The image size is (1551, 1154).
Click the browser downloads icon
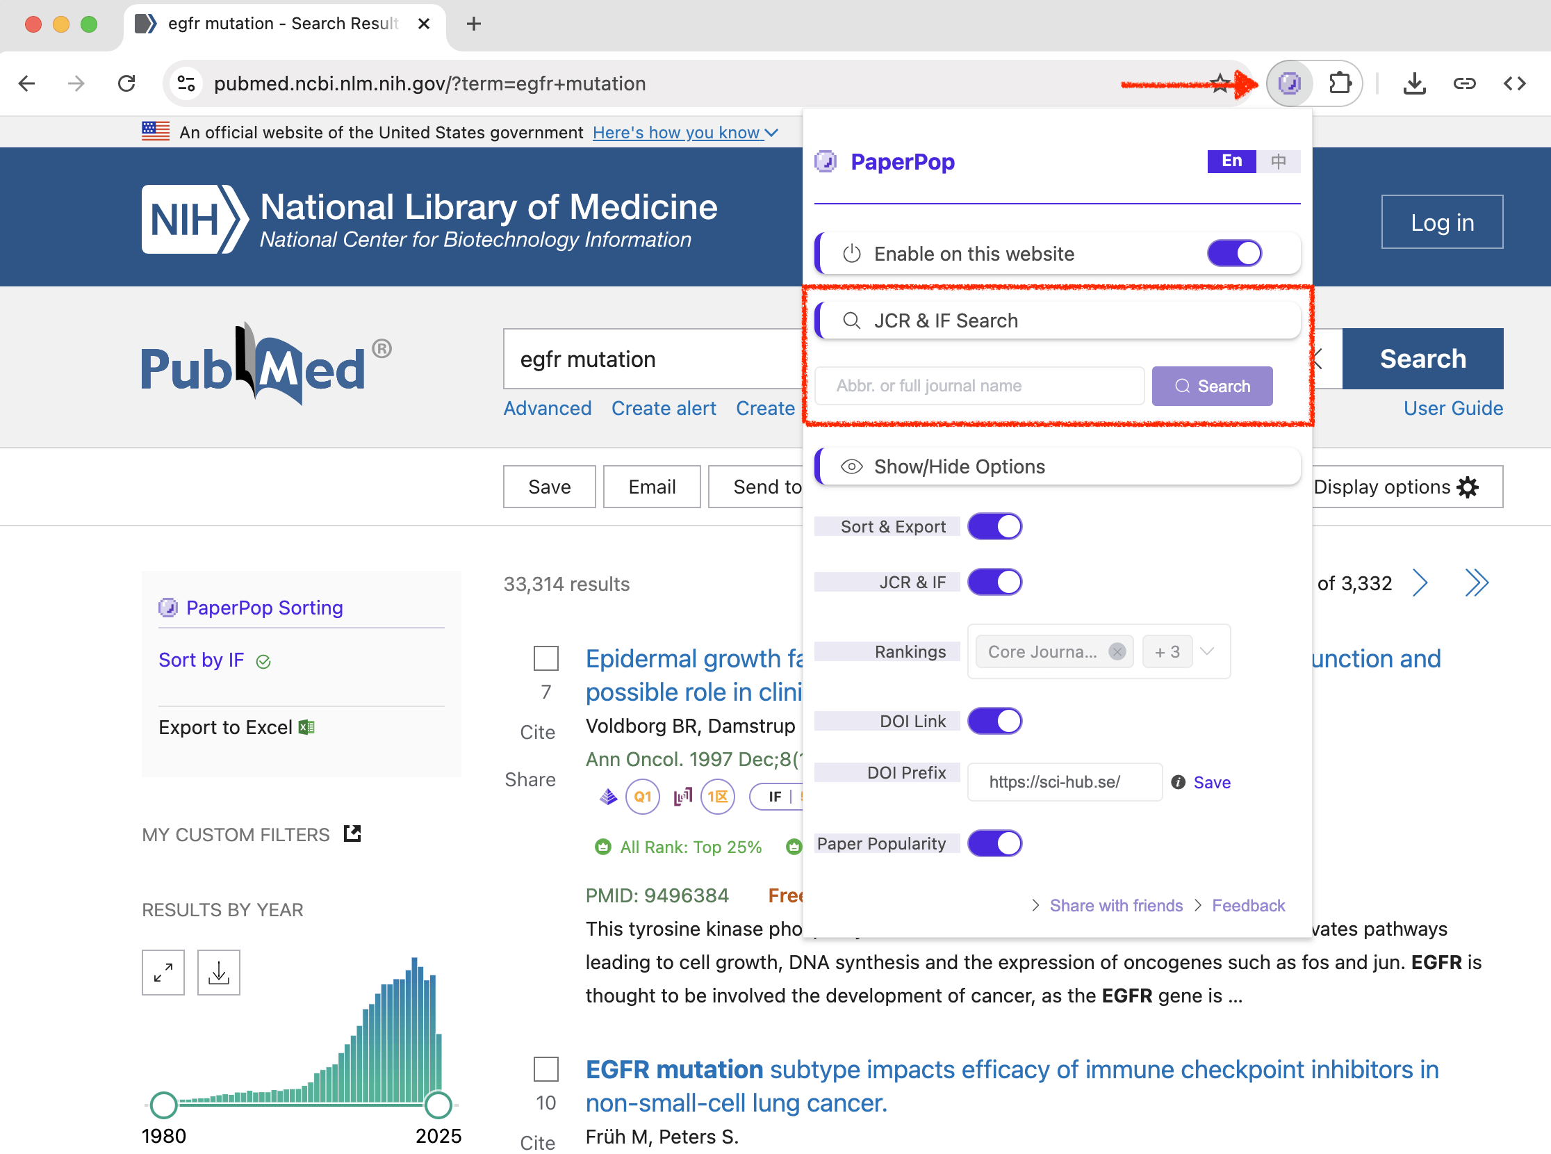click(1414, 84)
